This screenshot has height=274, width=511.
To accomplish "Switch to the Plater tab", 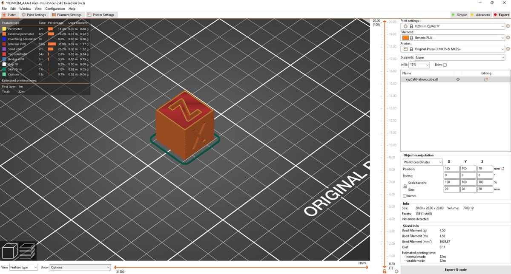I will click(x=9, y=15).
